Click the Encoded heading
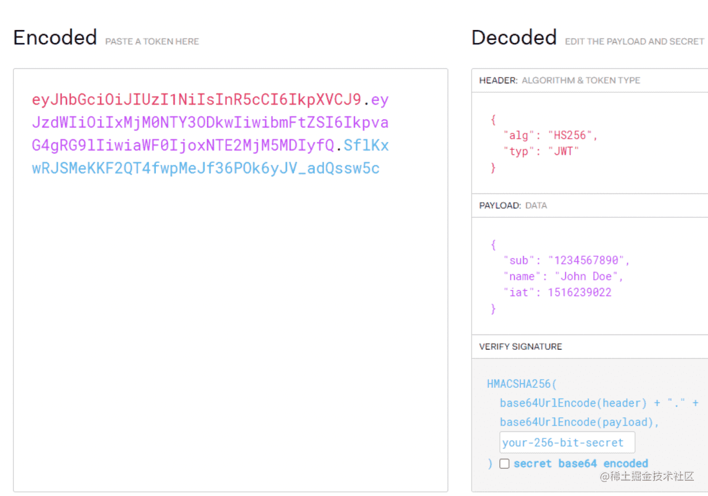The image size is (708, 496). point(55,38)
